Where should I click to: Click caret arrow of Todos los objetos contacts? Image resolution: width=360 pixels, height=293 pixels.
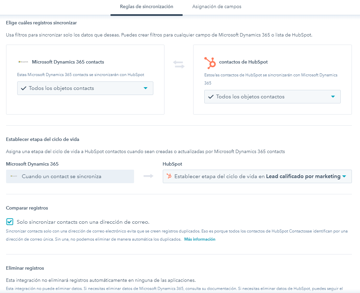[x=145, y=88]
